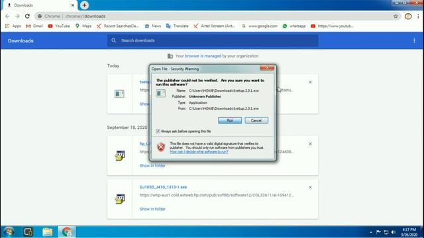Viewport: 424px width, 238px height.
Task: Open the whatsapp bookmark
Action: (294, 26)
